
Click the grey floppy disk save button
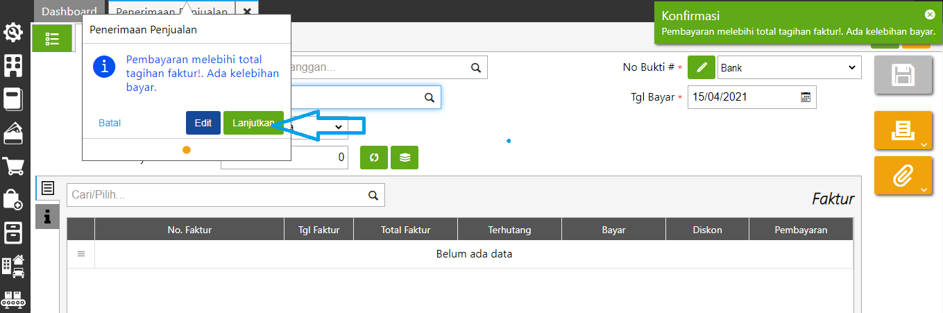902,76
